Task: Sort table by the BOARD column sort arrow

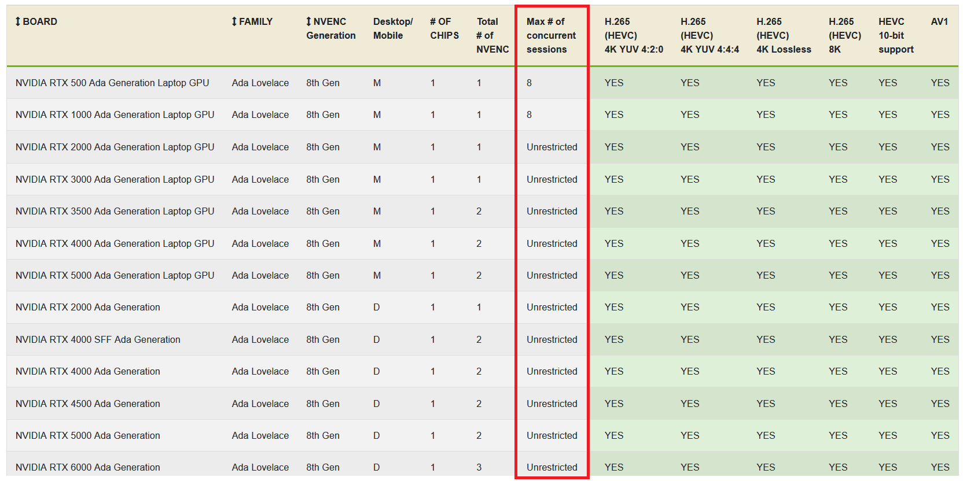Action: click(18, 21)
